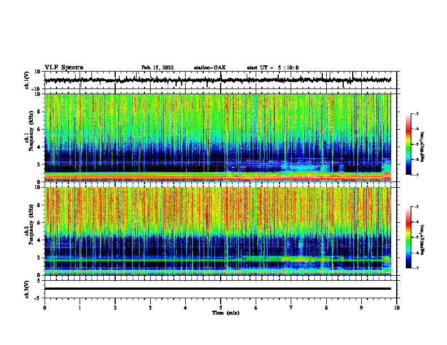Click the "station=GAK" header label
The width and height of the screenshot is (447, 345).
[x=210, y=68]
